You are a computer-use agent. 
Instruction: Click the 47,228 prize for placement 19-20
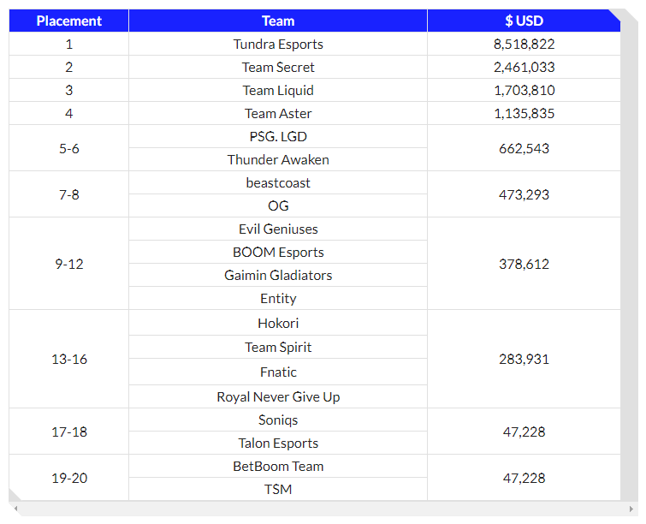click(x=524, y=478)
